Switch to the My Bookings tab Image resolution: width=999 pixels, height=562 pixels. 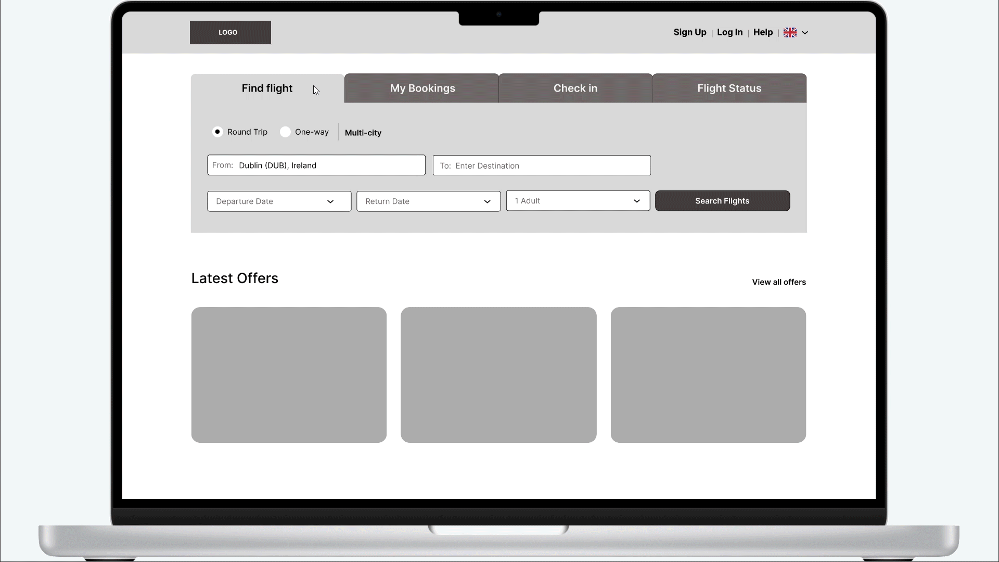click(x=422, y=88)
